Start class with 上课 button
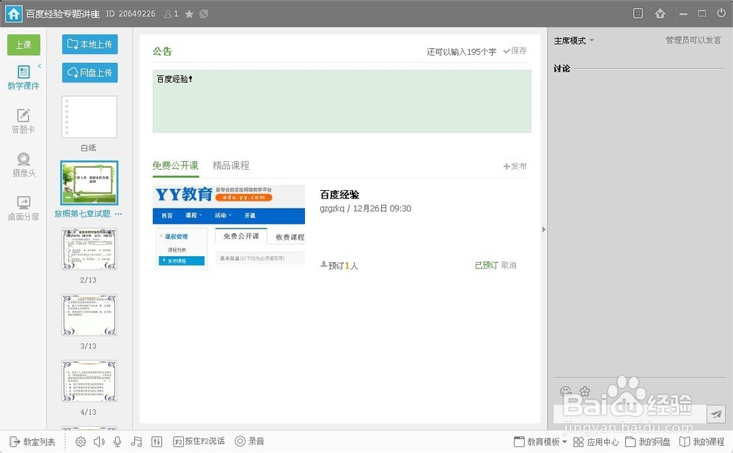The height and width of the screenshot is (453, 733). (23, 45)
